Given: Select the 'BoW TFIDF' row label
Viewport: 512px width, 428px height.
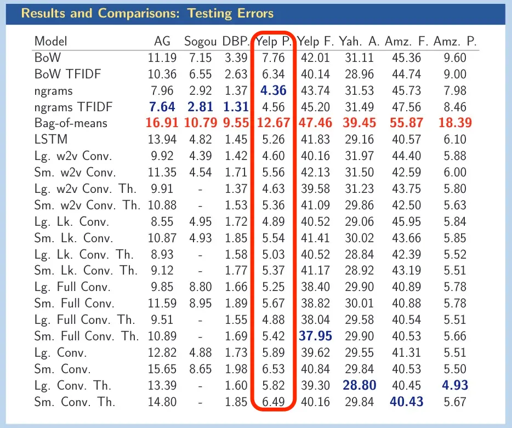Looking at the screenshot, I should pos(67,74).
